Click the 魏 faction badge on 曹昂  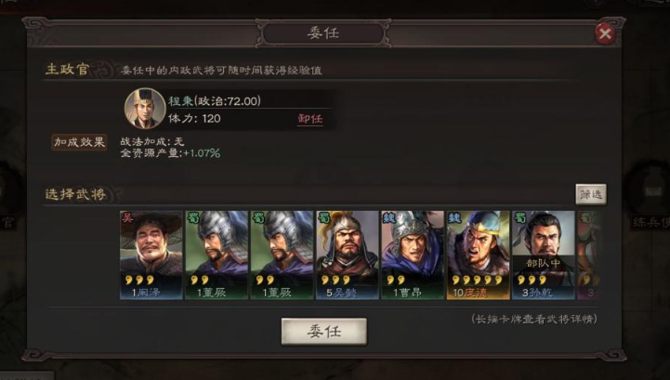388,218
